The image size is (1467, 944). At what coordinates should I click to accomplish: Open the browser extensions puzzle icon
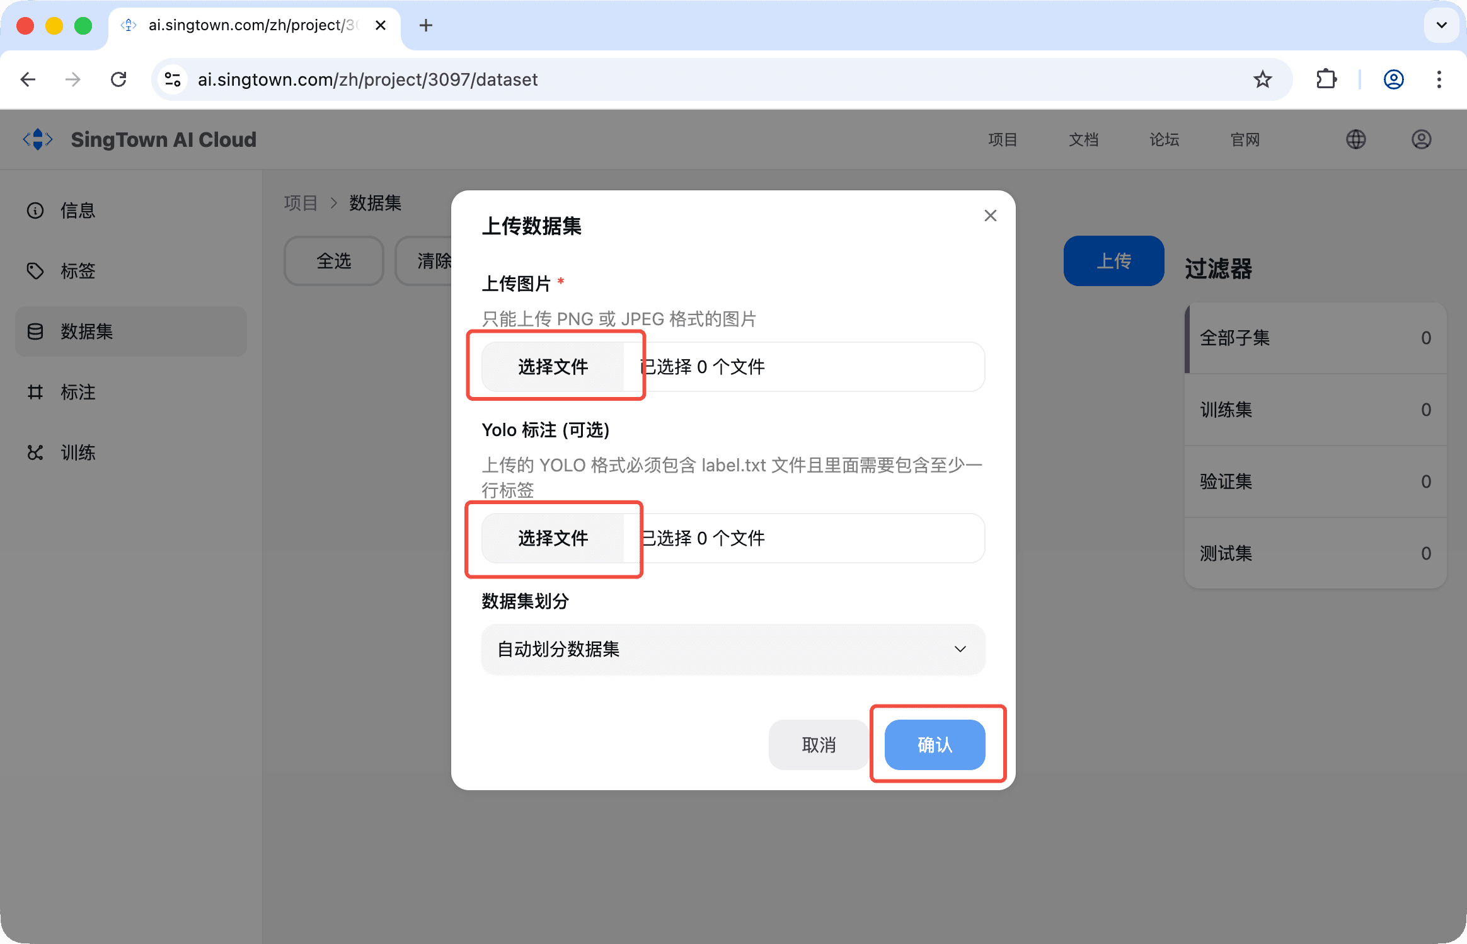[x=1326, y=79]
